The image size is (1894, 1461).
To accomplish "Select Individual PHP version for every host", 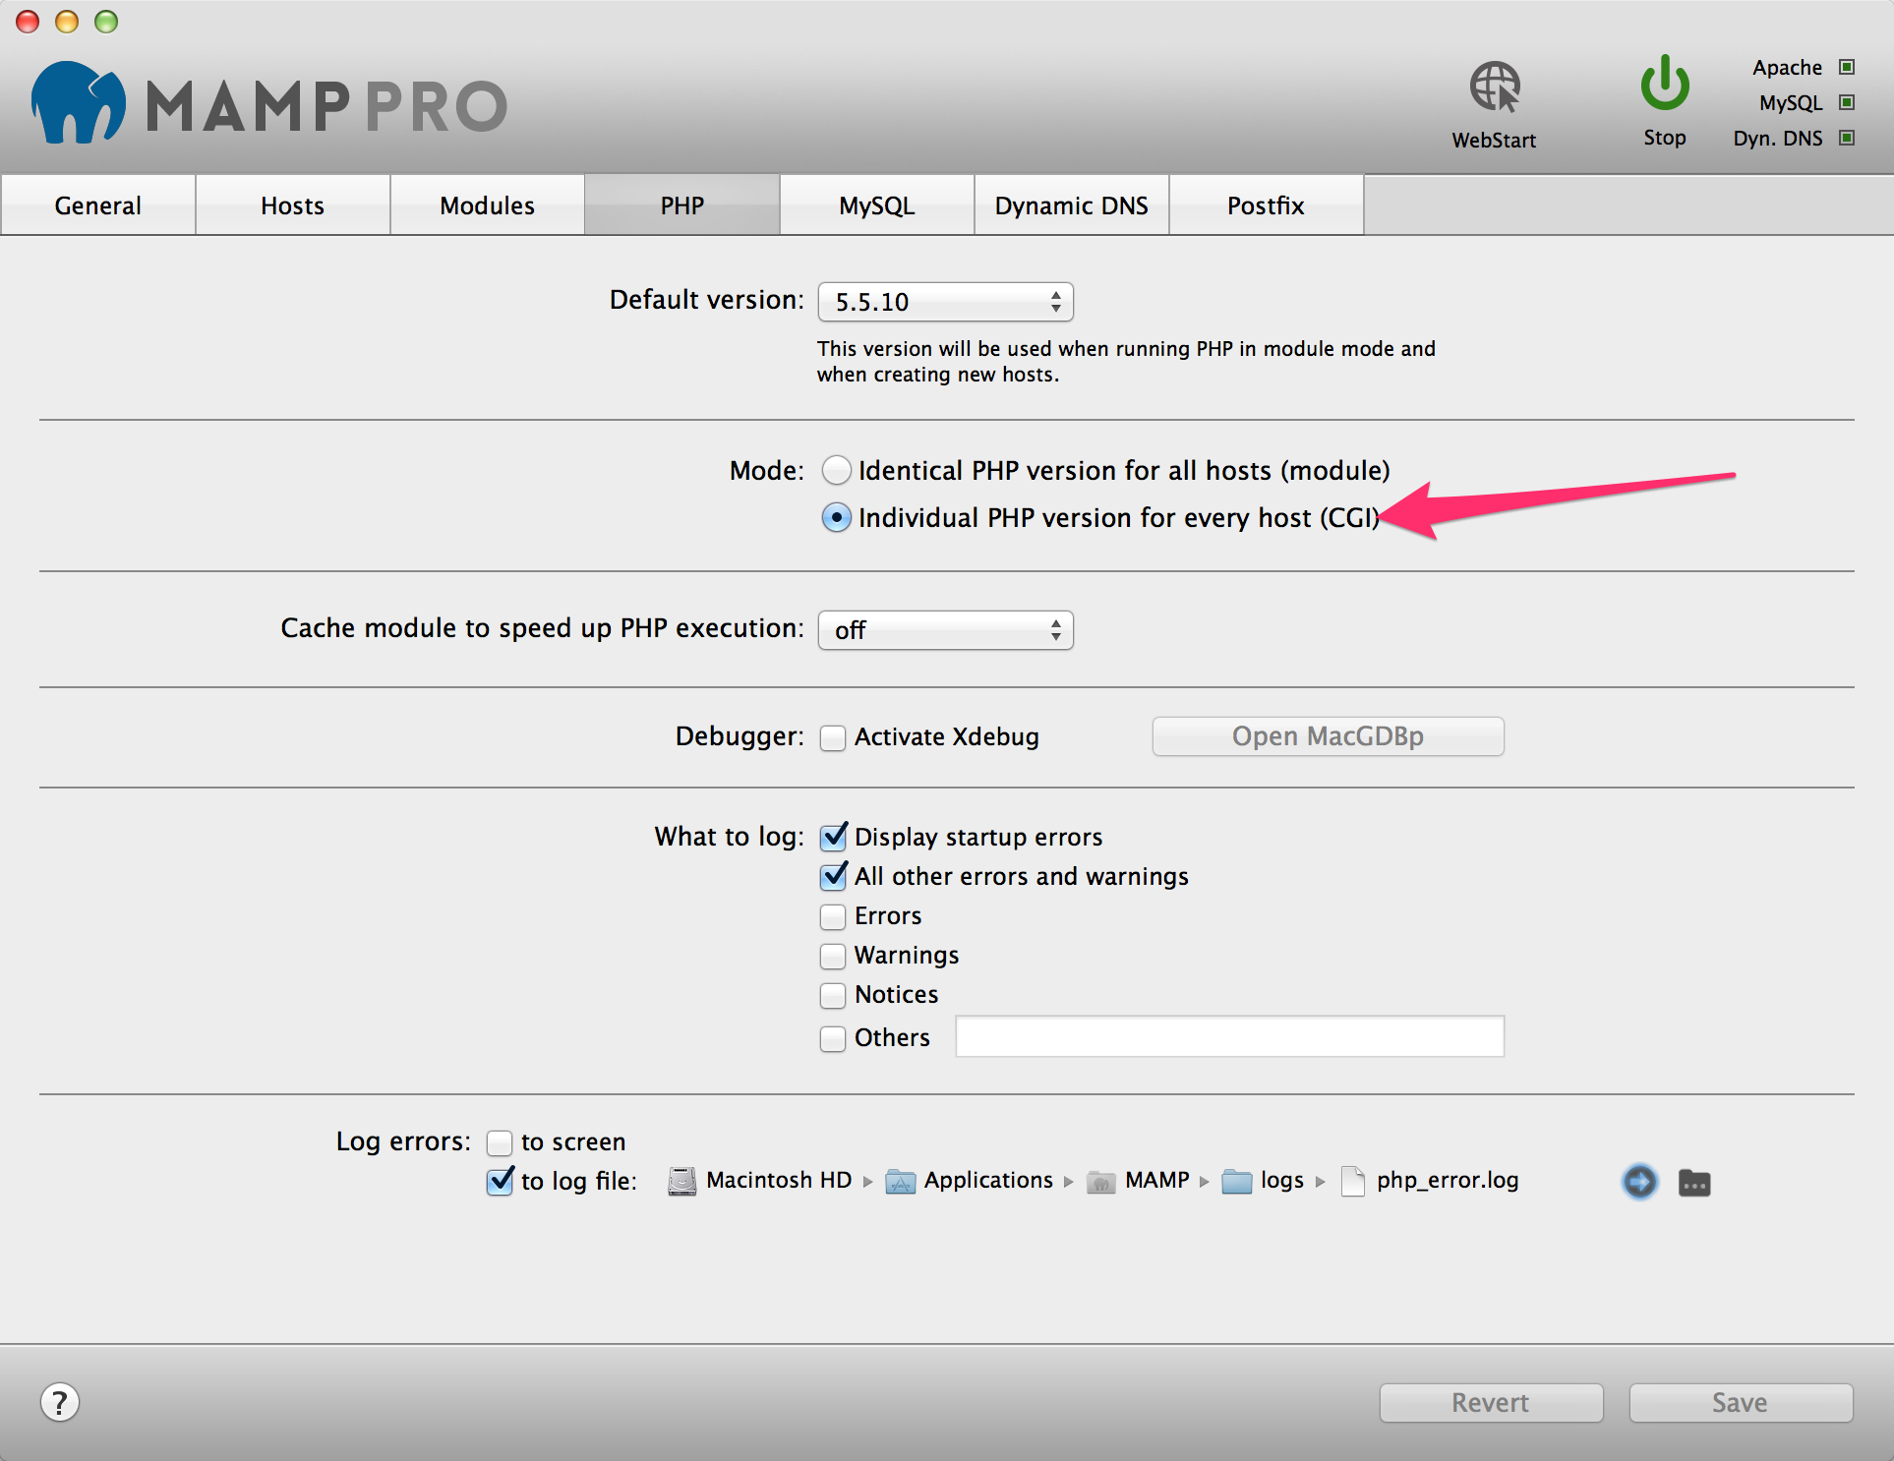I will [836, 517].
